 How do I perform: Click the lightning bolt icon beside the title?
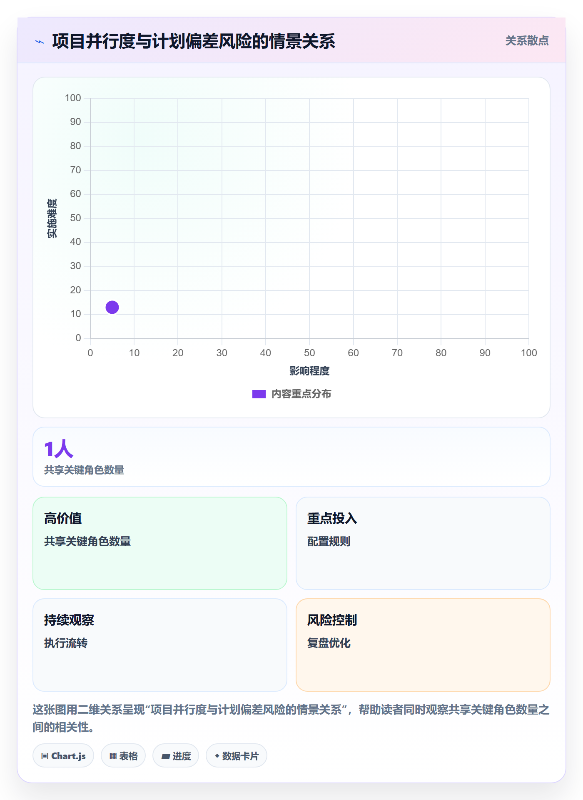(40, 42)
